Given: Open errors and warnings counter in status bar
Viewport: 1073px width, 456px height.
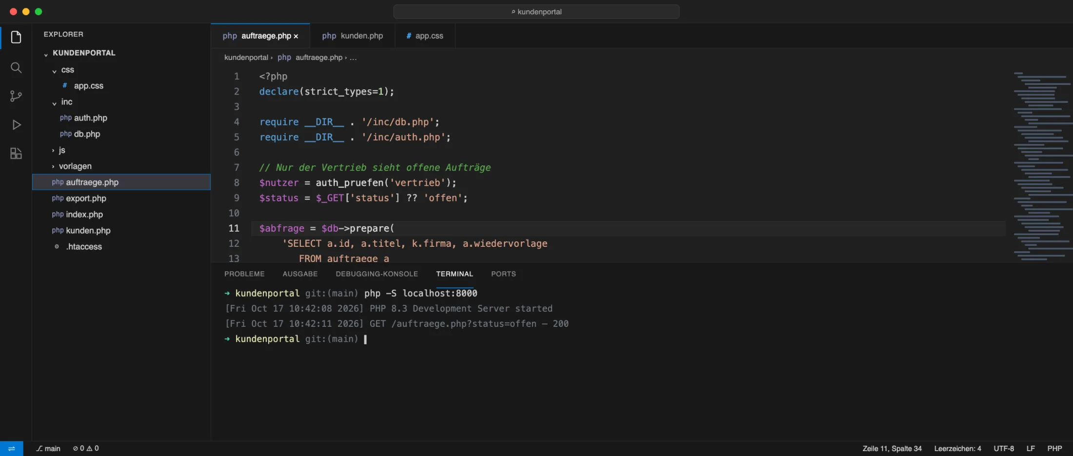Looking at the screenshot, I should (86, 448).
